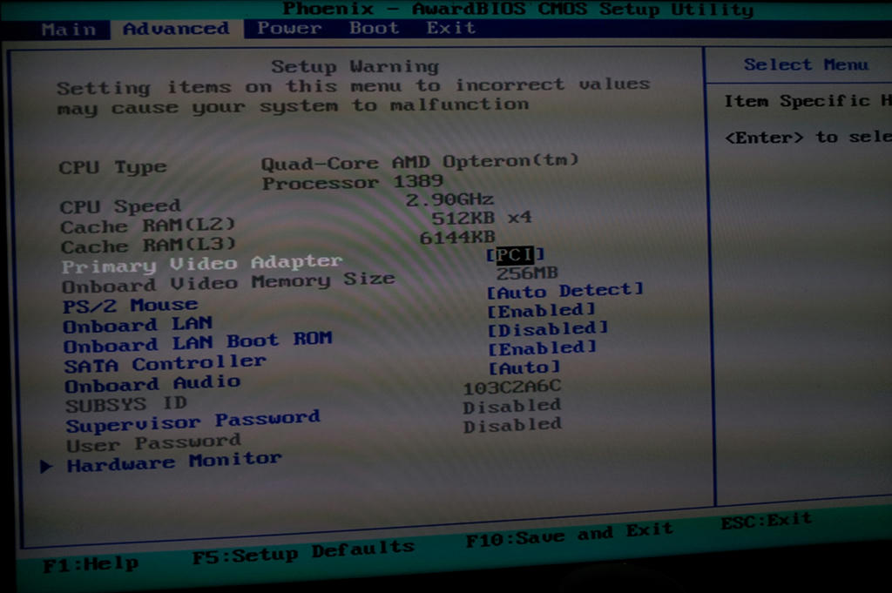
Task: Open the Exit tab
Action: click(451, 27)
